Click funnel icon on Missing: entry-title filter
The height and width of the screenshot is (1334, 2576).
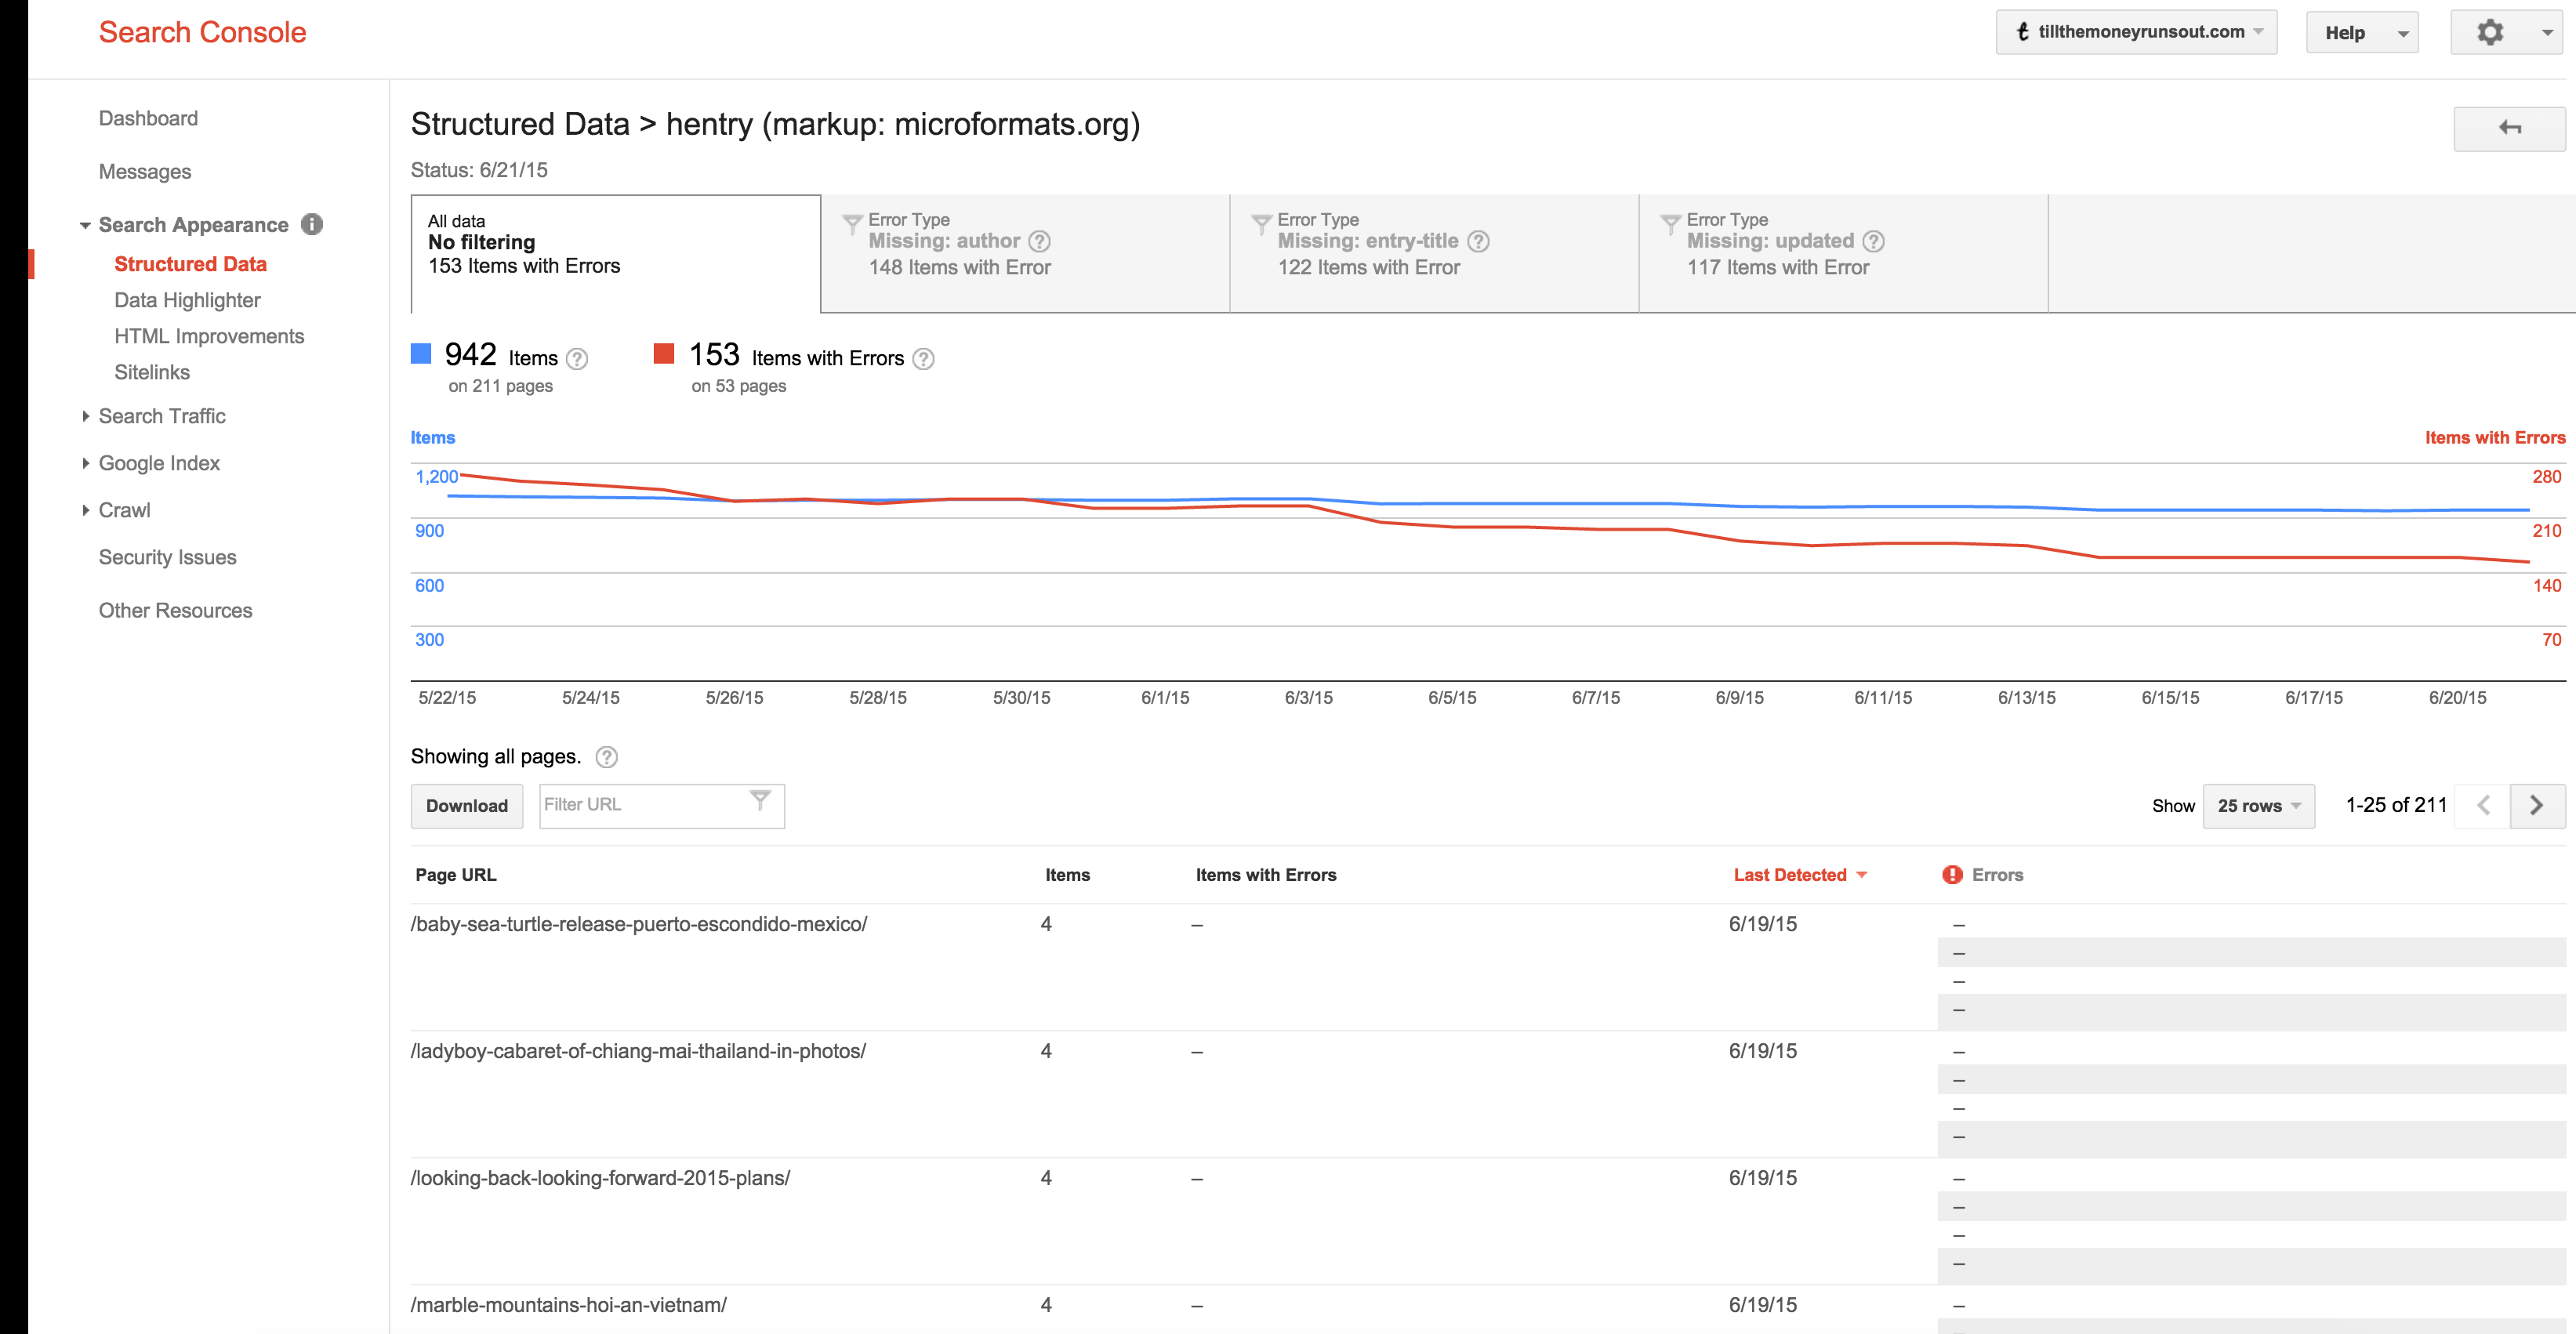(x=1261, y=224)
